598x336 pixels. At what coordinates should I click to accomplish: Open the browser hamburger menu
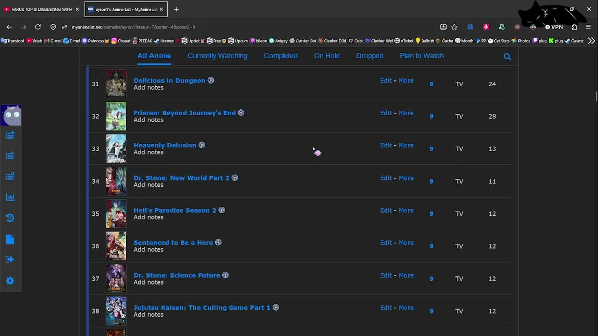[588, 27]
